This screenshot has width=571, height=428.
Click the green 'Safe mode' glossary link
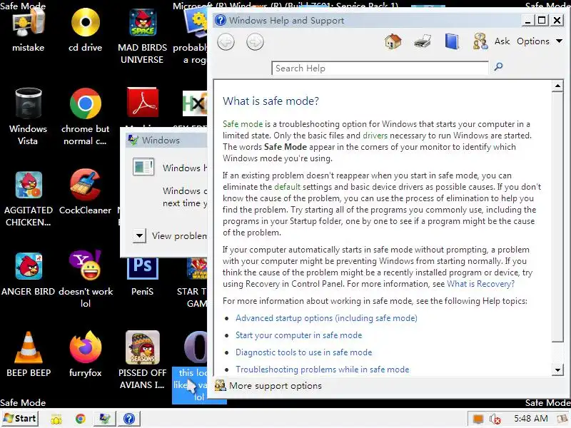click(x=243, y=123)
